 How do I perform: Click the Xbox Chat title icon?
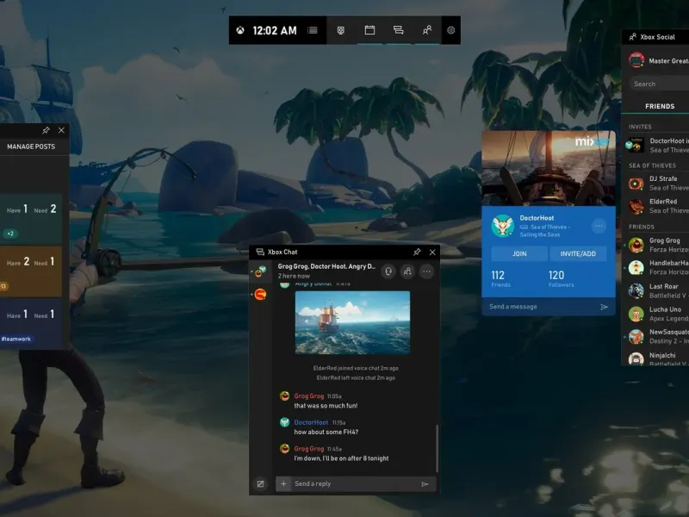(260, 252)
